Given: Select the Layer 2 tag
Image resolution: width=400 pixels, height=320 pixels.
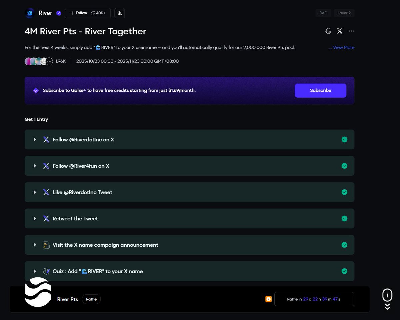Looking at the screenshot, I should [344, 13].
